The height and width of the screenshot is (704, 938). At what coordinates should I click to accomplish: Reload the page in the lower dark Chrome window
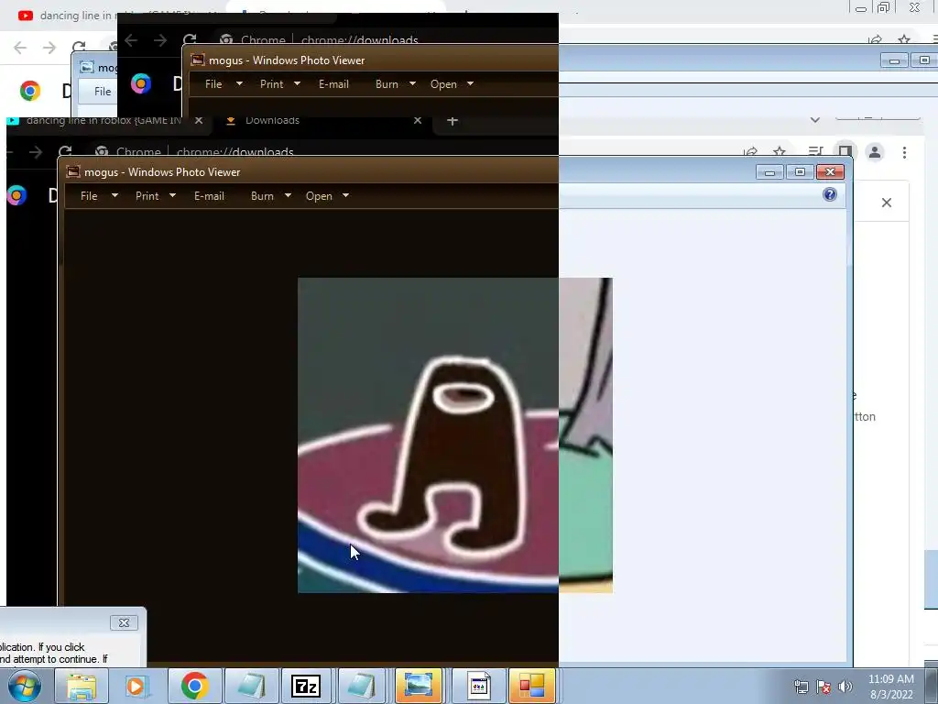[x=65, y=151]
